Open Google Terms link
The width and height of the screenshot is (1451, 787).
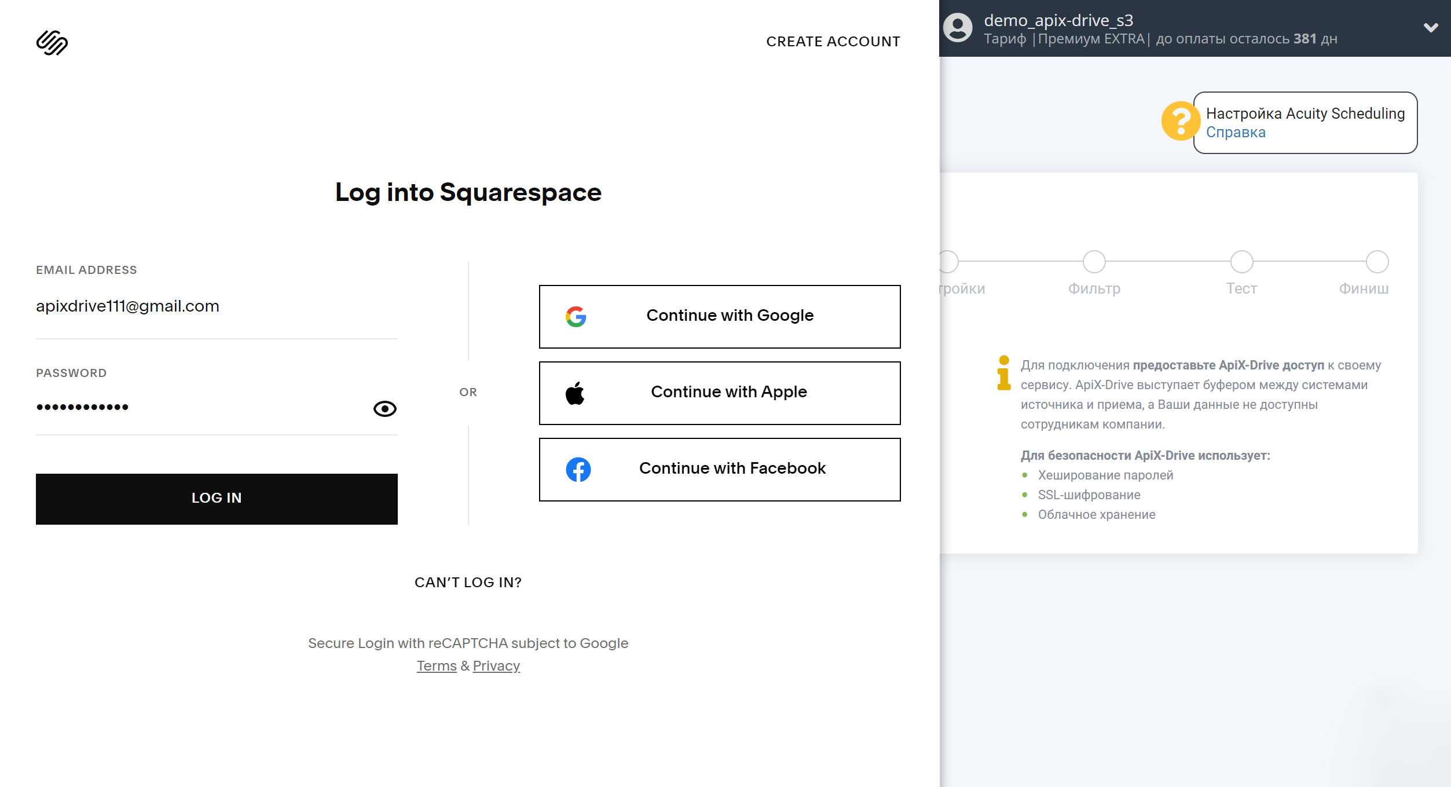click(x=437, y=666)
